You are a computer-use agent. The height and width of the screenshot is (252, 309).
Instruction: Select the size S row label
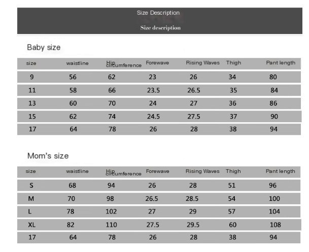[x=31, y=186]
